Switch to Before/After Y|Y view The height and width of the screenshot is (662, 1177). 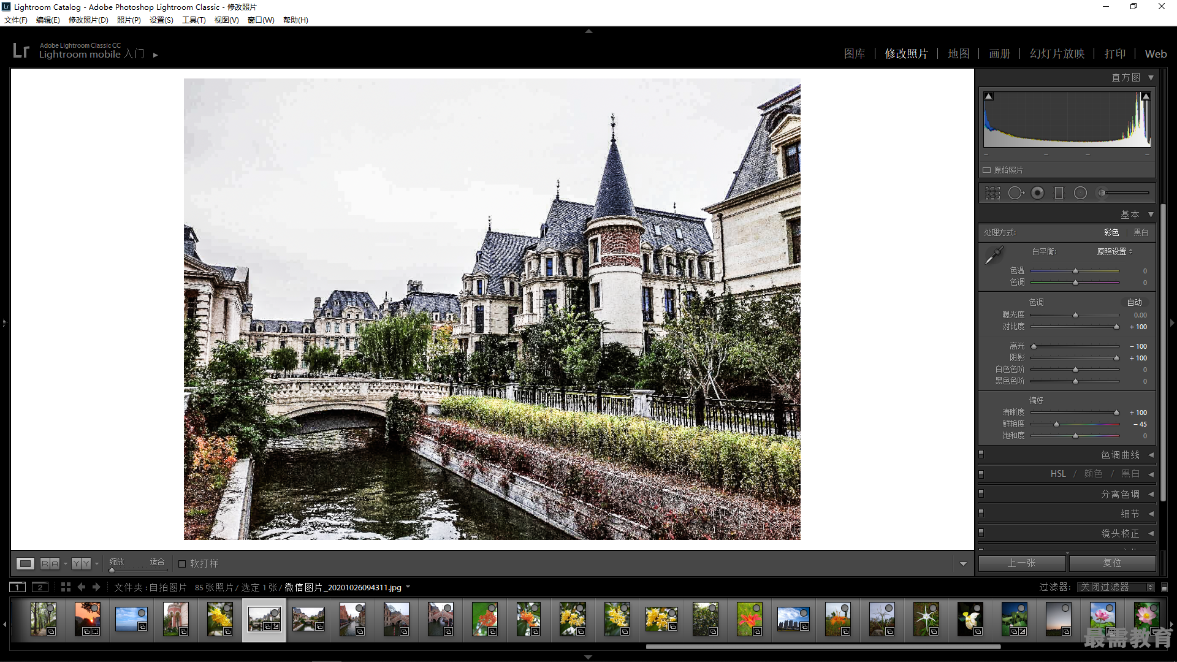point(81,563)
